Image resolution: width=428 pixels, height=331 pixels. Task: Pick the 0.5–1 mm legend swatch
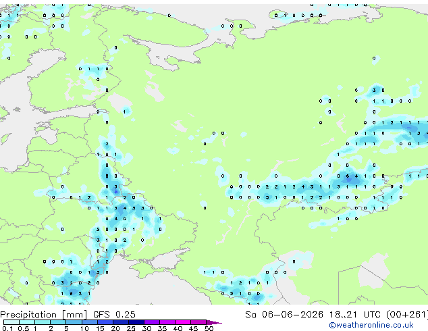point(27,322)
